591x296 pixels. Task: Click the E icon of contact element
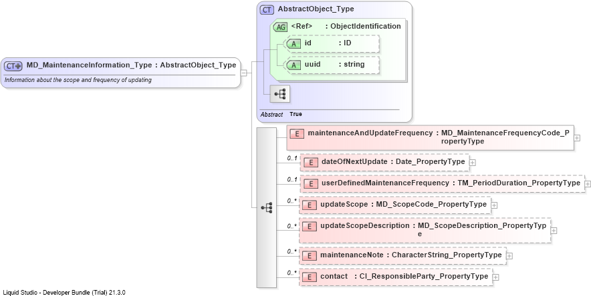tap(310, 277)
